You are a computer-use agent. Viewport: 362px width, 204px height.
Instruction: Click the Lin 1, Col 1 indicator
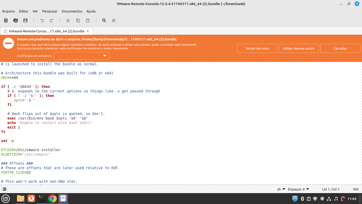pos(331,189)
